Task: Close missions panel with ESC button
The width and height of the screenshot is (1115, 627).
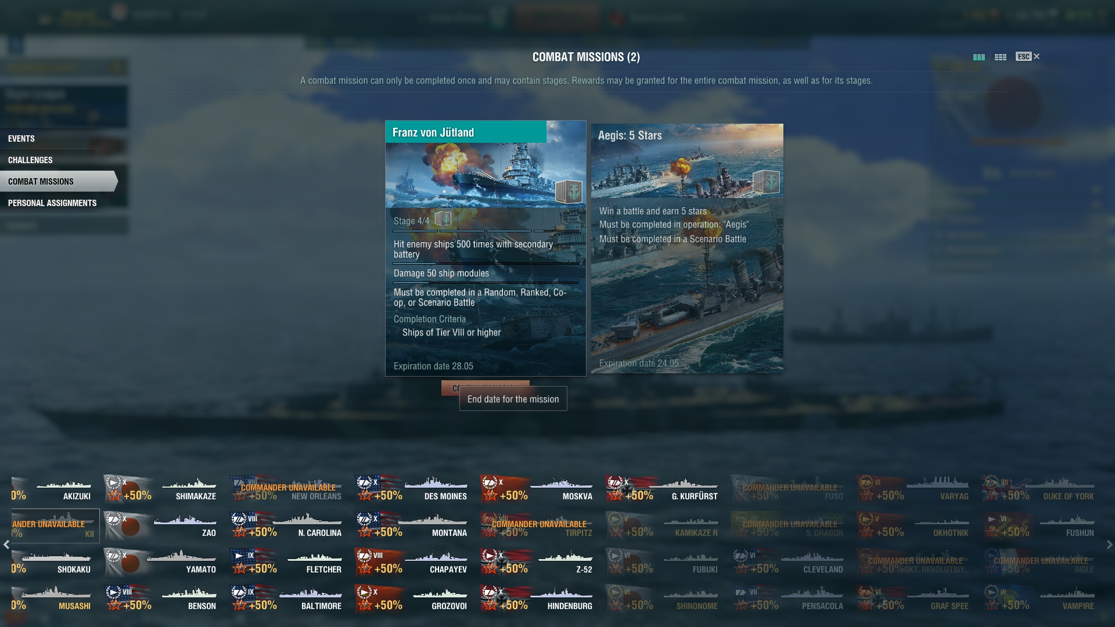Action: [1028, 56]
